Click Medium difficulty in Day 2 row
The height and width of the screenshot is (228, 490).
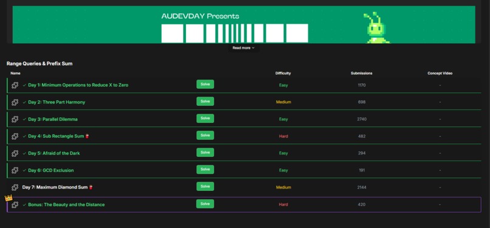pyautogui.click(x=283, y=102)
